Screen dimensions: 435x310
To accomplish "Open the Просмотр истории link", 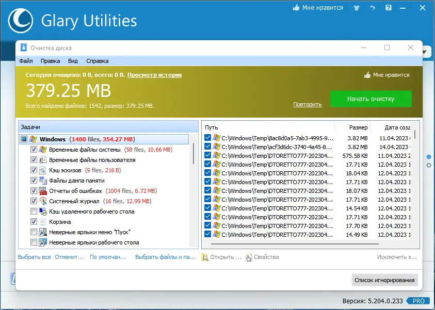I will (154, 75).
